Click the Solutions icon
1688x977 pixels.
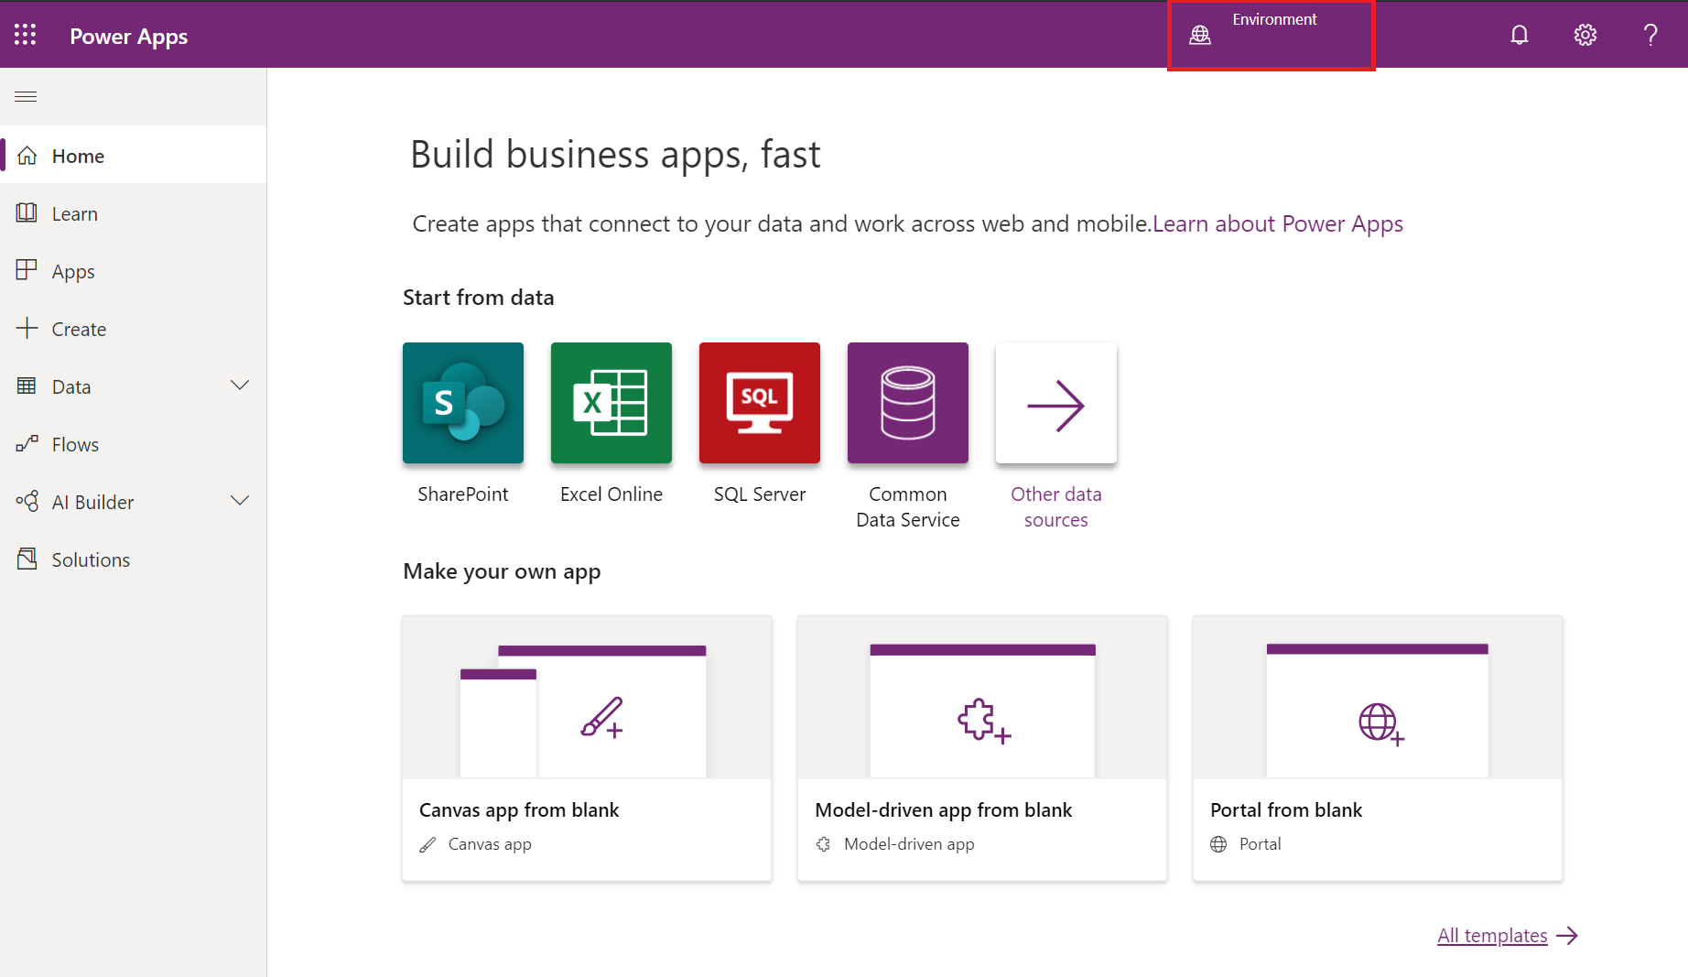tap(27, 559)
